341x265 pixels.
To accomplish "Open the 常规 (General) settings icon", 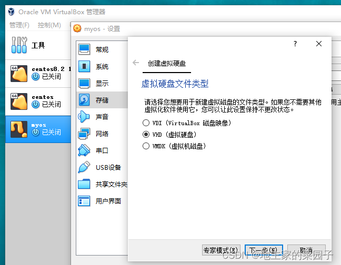I will [x=84, y=49].
